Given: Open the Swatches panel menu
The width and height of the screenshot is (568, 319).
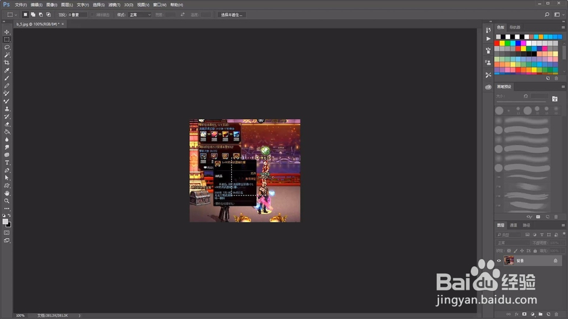Looking at the screenshot, I should coord(563,27).
